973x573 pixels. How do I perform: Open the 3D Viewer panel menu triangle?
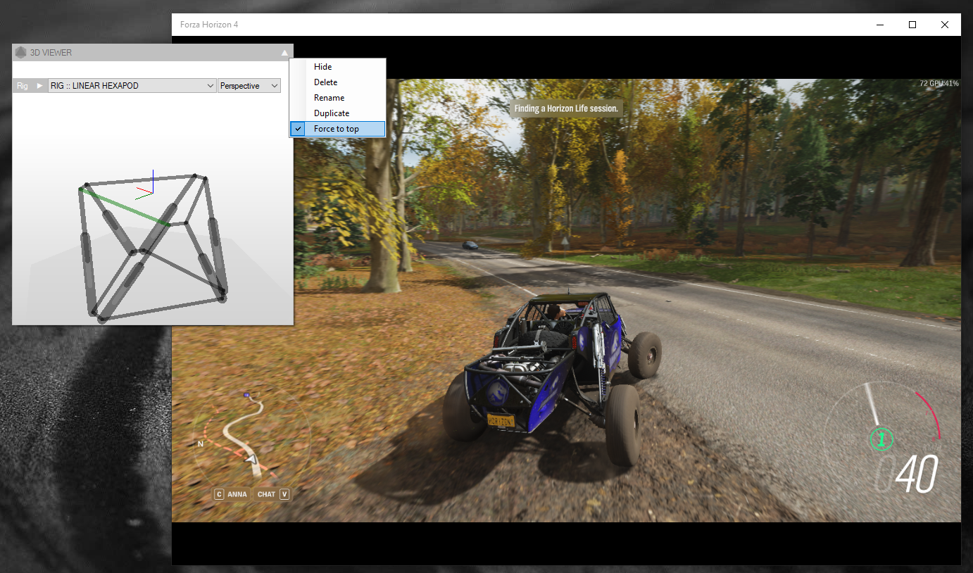[x=284, y=53]
